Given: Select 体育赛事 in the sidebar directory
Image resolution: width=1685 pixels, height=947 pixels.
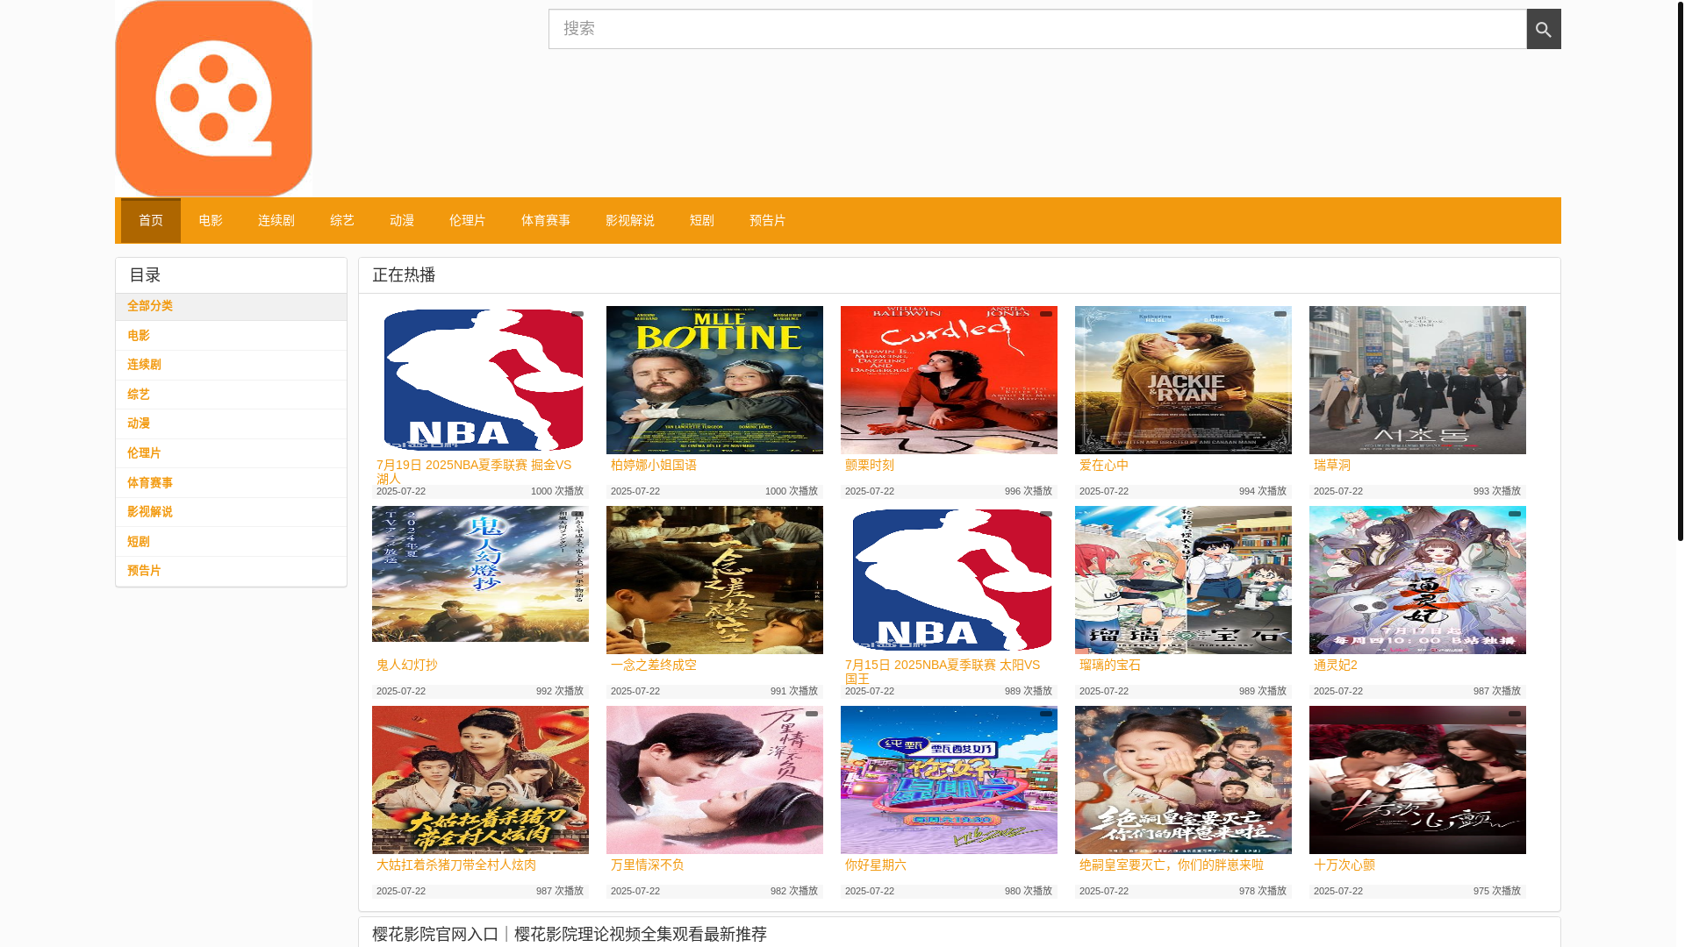Looking at the screenshot, I should point(231,483).
